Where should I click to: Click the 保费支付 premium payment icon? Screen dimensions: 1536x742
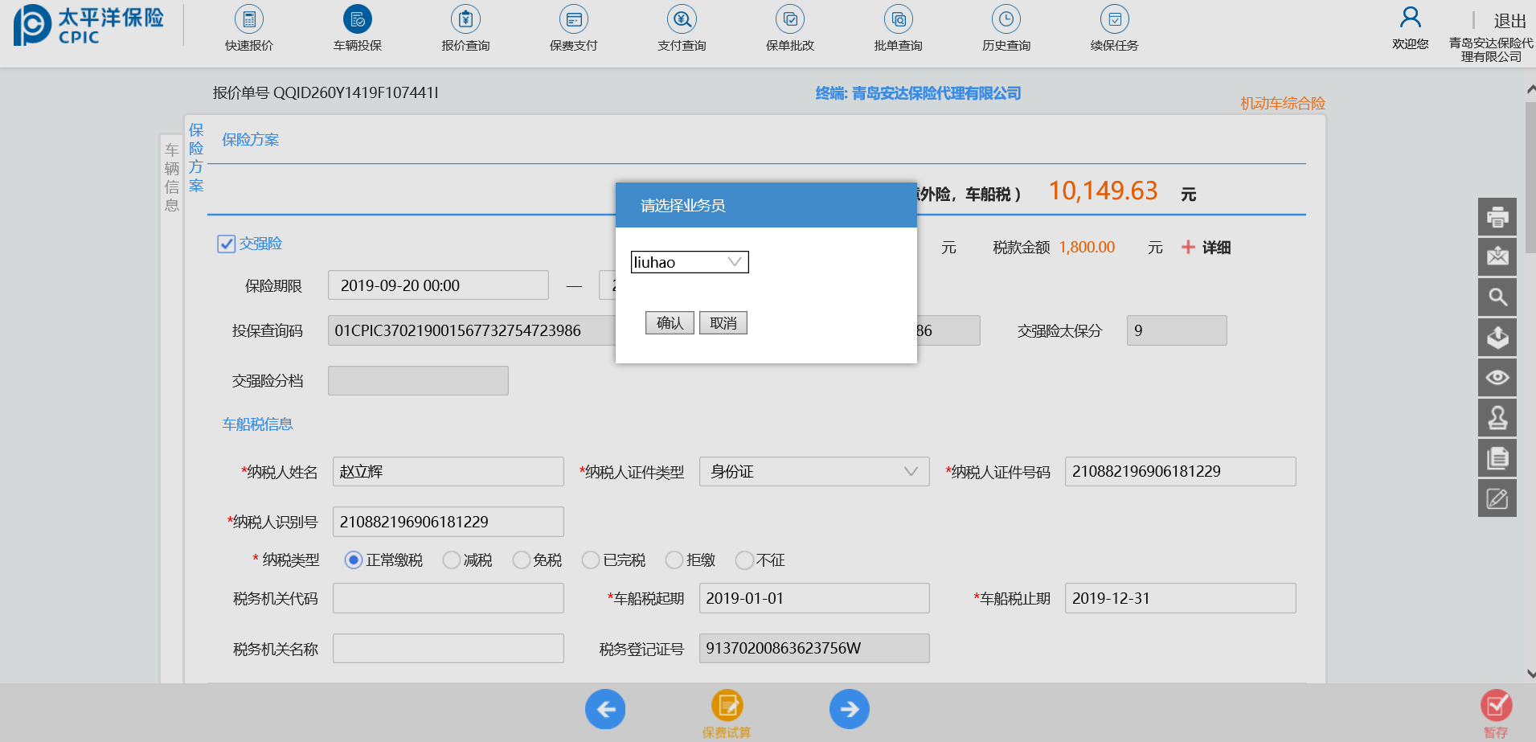click(x=573, y=20)
